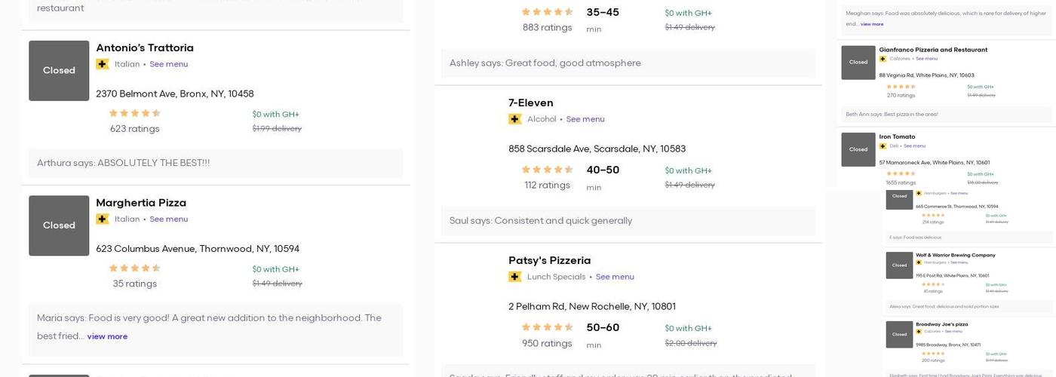The height and width of the screenshot is (377, 1056).
Task: Click the 7-Eleven star rating icons
Action: tap(547, 170)
